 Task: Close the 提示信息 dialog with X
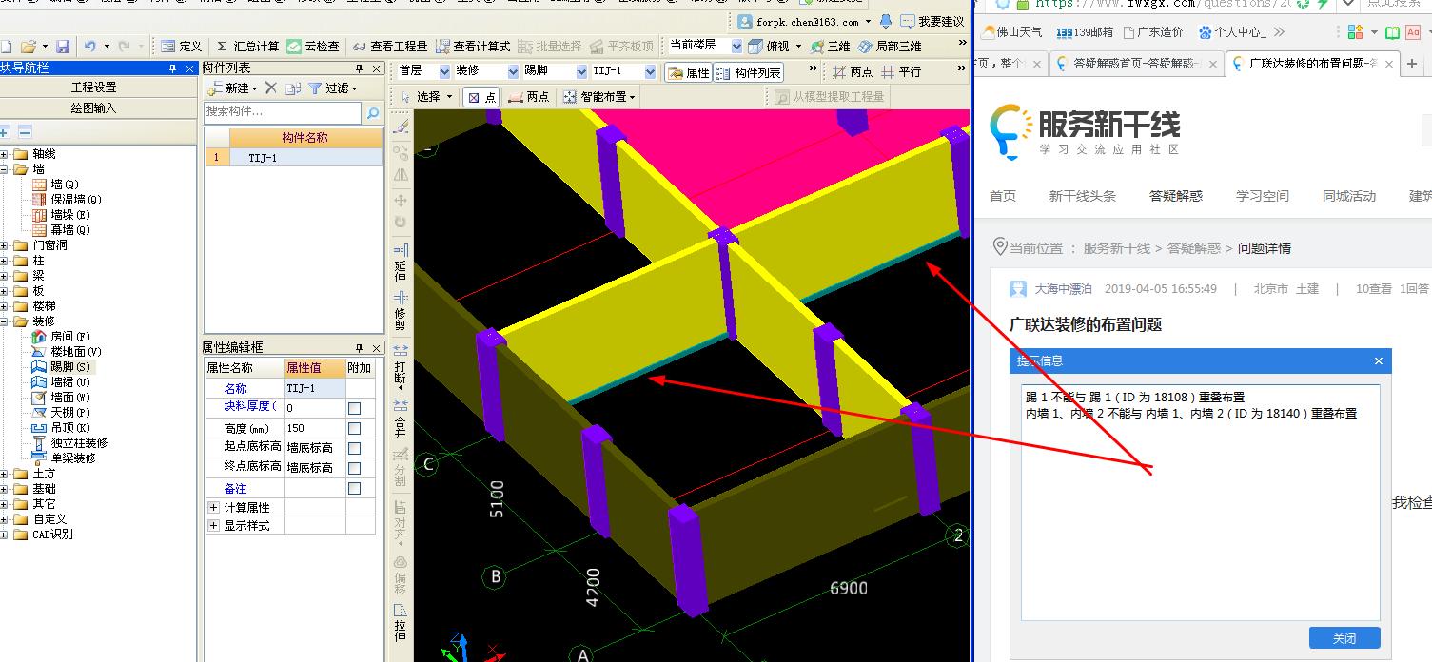pos(1378,361)
